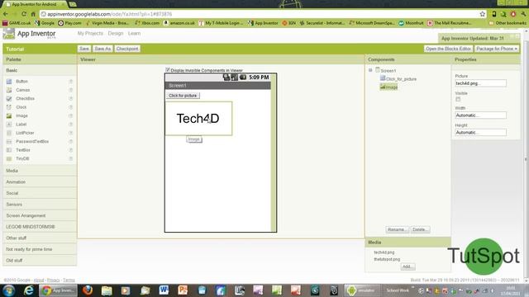Click the Rename component button

pos(397,229)
